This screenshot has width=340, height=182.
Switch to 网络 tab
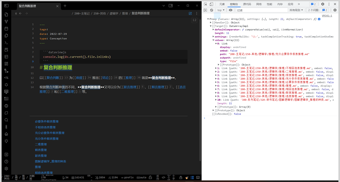[259, 4]
